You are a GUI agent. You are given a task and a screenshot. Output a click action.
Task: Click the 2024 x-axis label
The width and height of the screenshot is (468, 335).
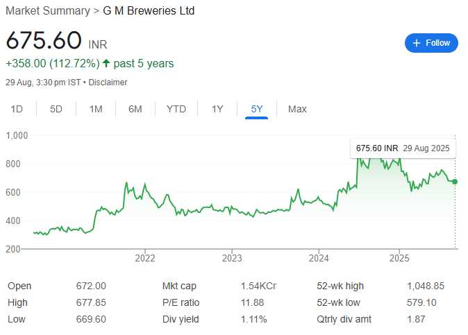pyautogui.click(x=319, y=258)
